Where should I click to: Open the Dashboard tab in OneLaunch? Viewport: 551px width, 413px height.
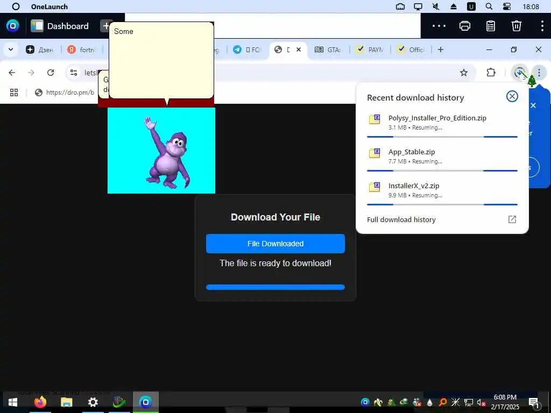coord(60,26)
